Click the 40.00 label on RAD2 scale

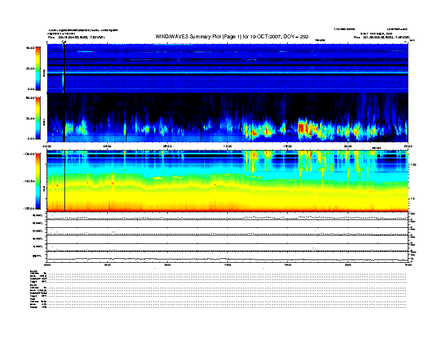[x=30, y=48]
